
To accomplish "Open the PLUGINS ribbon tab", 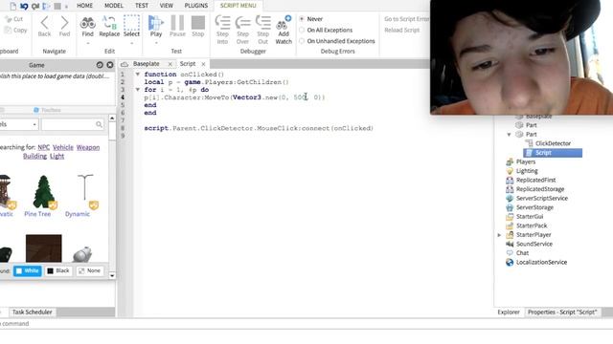I will [x=195, y=6].
